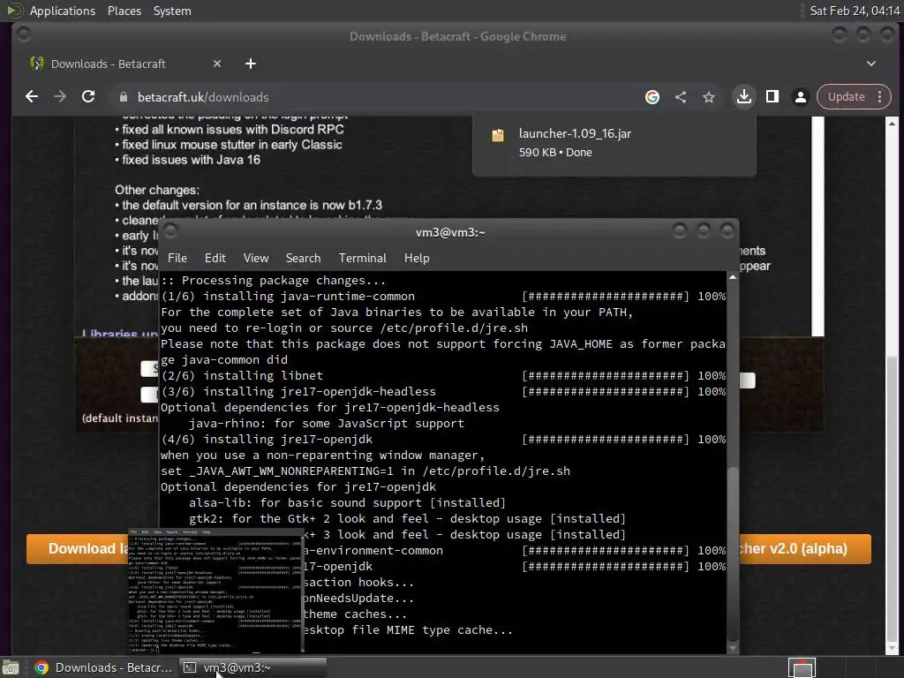Toggle Chrome side panel
The width and height of the screenshot is (904, 678).
tap(772, 97)
